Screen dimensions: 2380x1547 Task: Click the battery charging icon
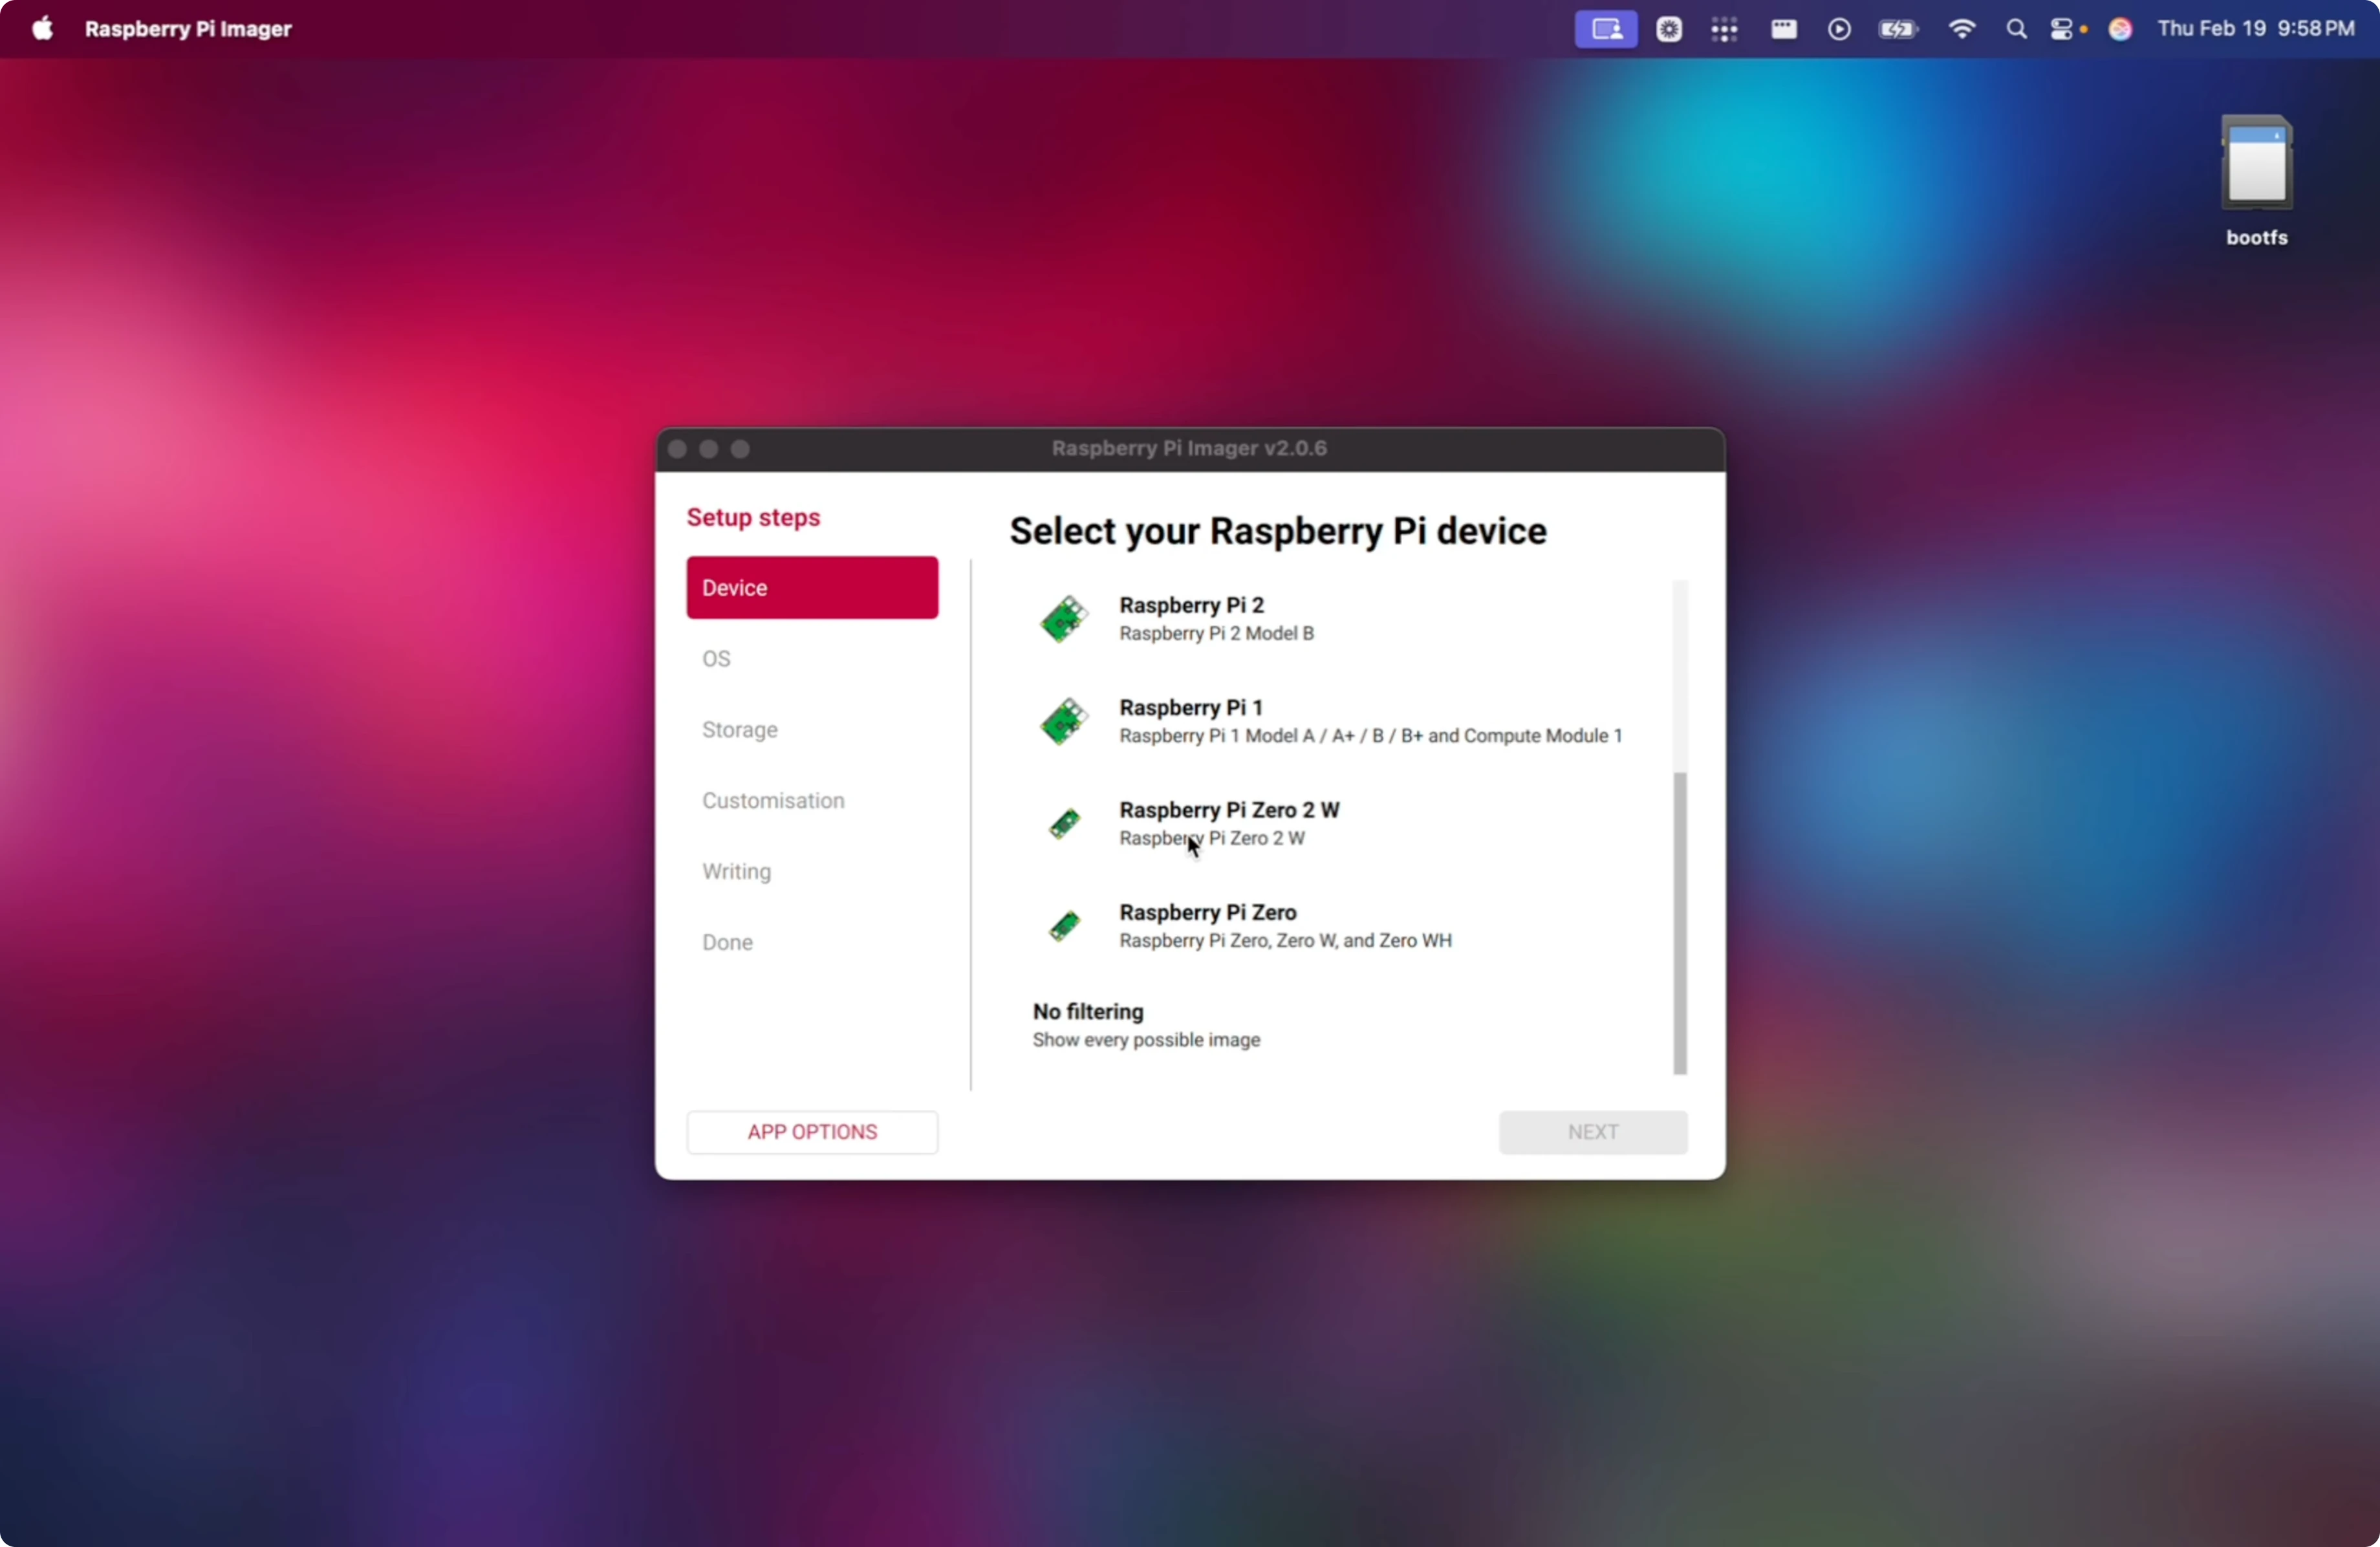click(1897, 29)
